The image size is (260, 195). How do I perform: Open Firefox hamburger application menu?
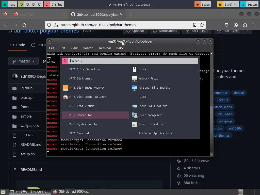(x=254, y=25)
